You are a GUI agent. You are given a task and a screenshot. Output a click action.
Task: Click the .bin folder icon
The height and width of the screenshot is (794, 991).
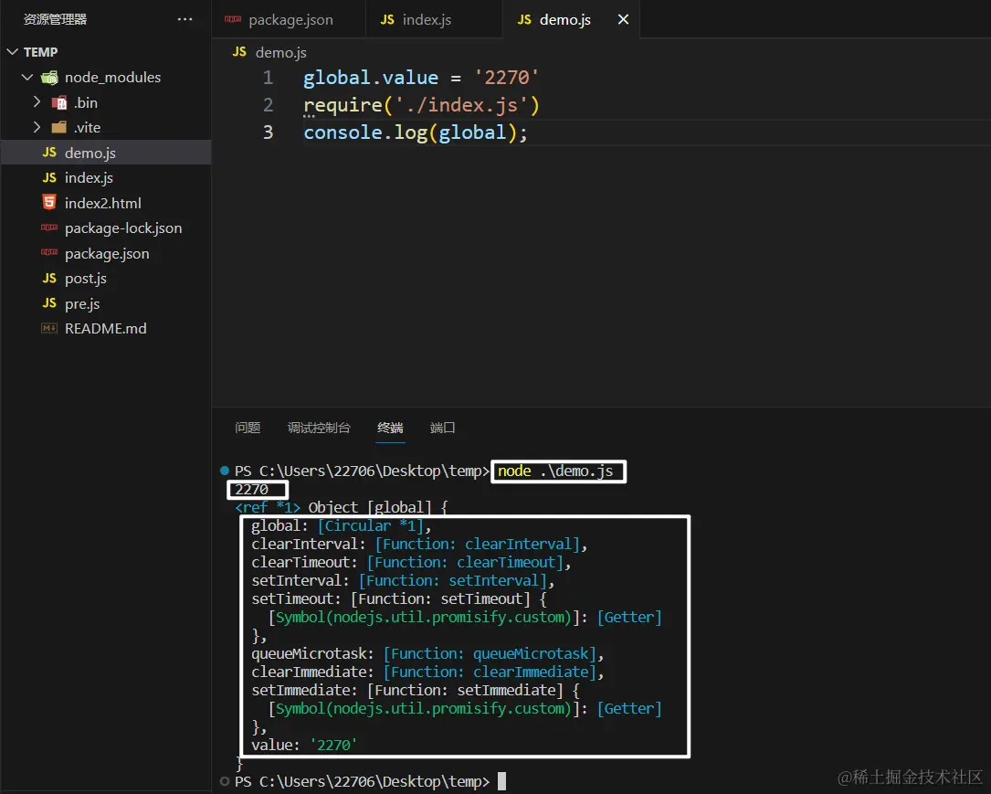tap(58, 102)
